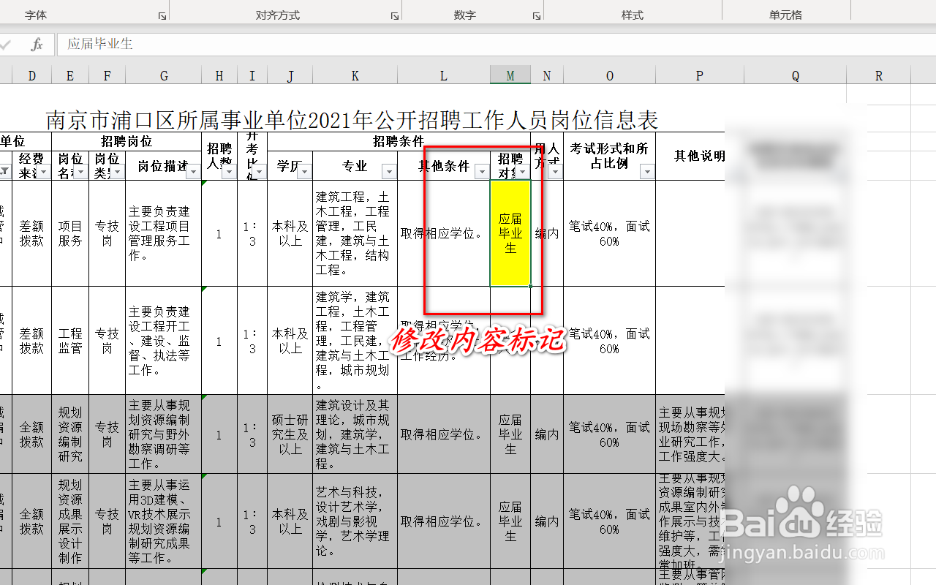Image resolution: width=936 pixels, height=585 pixels.
Task: Select column D header
Action: 31,75
